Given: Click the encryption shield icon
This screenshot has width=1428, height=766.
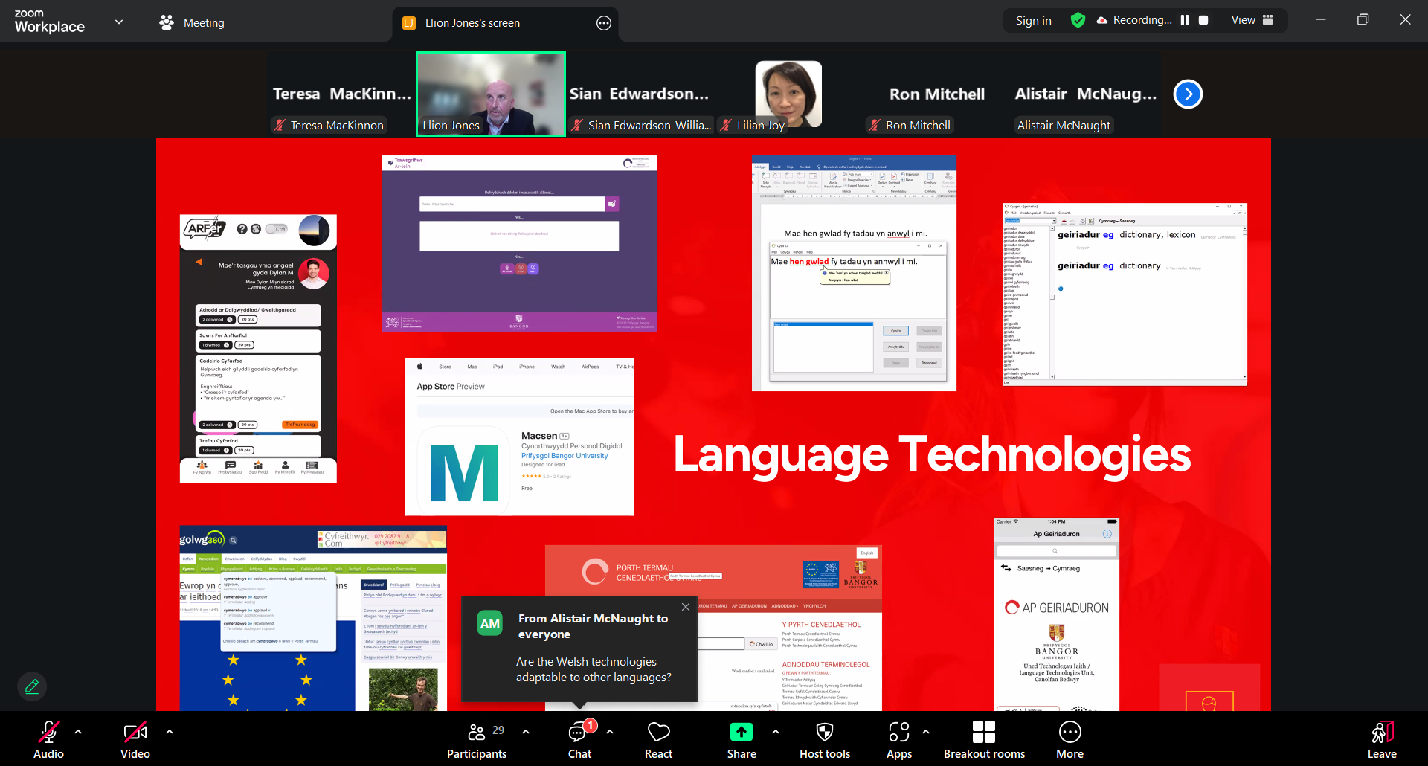Looking at the screenshot, I should point(1078,20).
